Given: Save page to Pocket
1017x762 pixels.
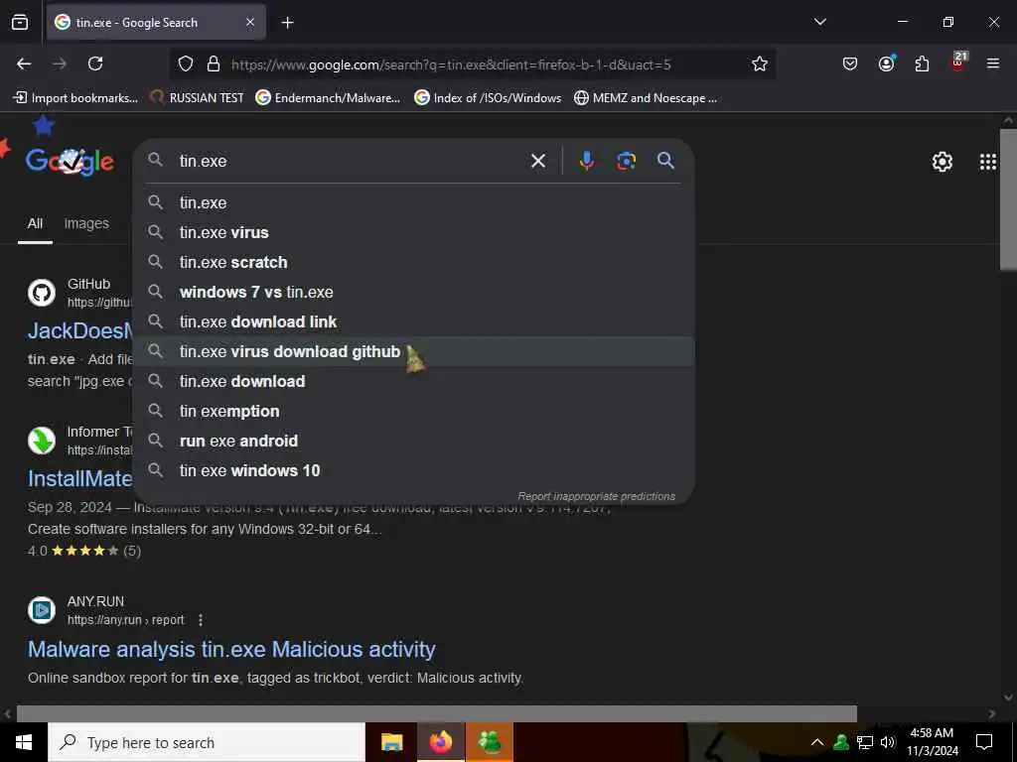Looking at the screenshot, I should (850, 63).
